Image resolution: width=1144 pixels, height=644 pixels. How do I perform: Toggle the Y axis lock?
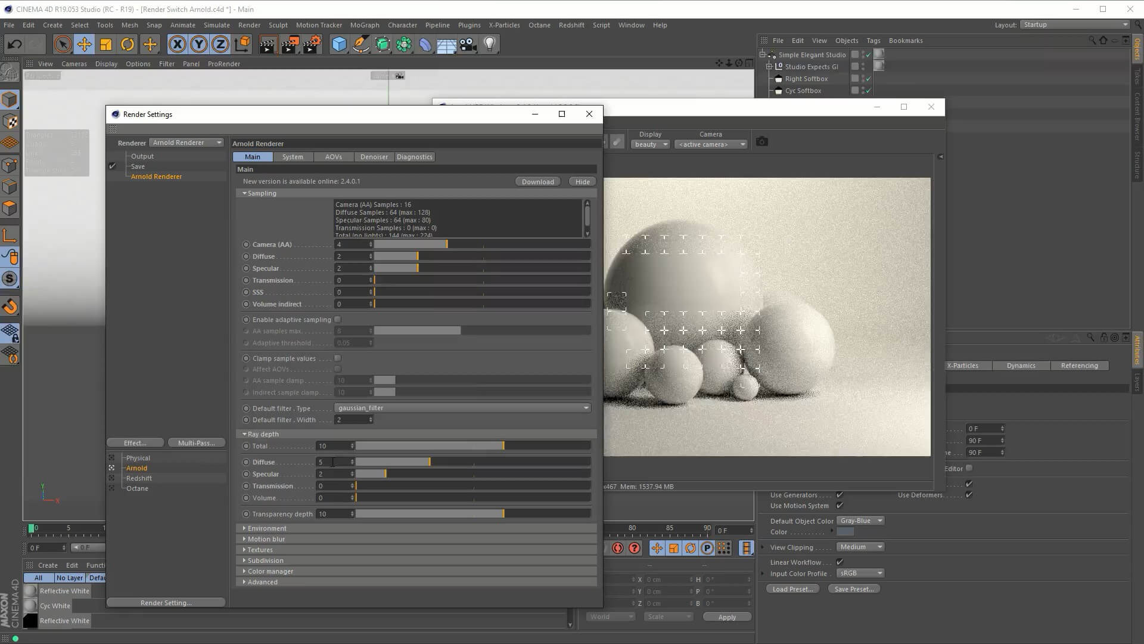tap(199, 44)
